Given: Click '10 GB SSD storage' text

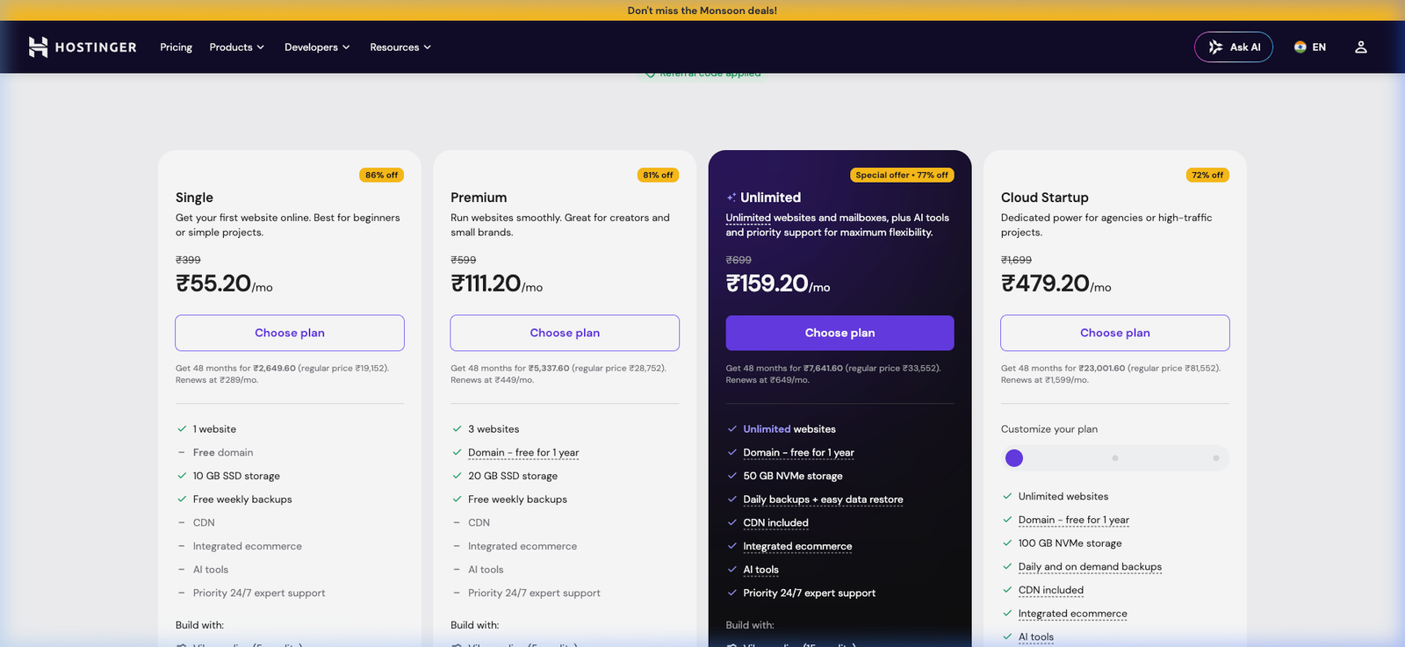Looking at the screenshot, I should [236, 476].
